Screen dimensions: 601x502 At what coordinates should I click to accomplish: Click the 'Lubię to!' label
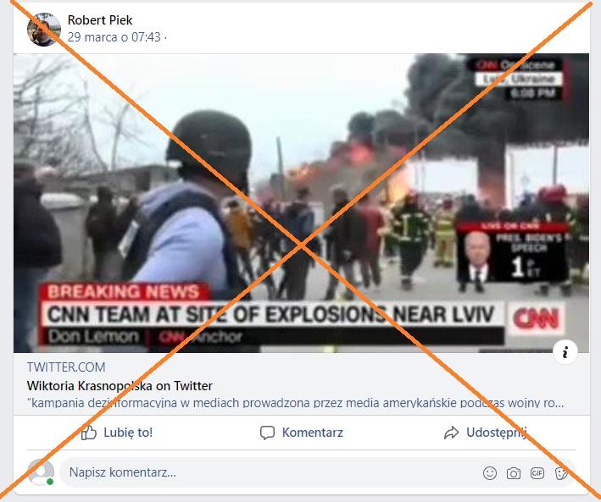(x=128, y=433)
